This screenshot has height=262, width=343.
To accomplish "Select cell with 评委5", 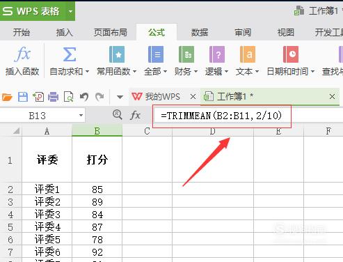I will 47,239.
